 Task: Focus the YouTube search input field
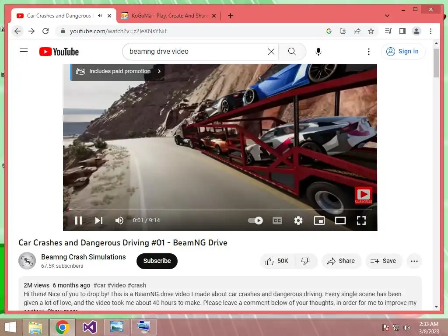point(197,52)
